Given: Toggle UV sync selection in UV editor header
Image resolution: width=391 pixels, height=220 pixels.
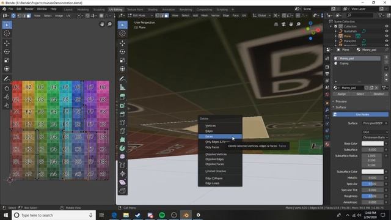Looking at the screenshot, I should point(13,16).
